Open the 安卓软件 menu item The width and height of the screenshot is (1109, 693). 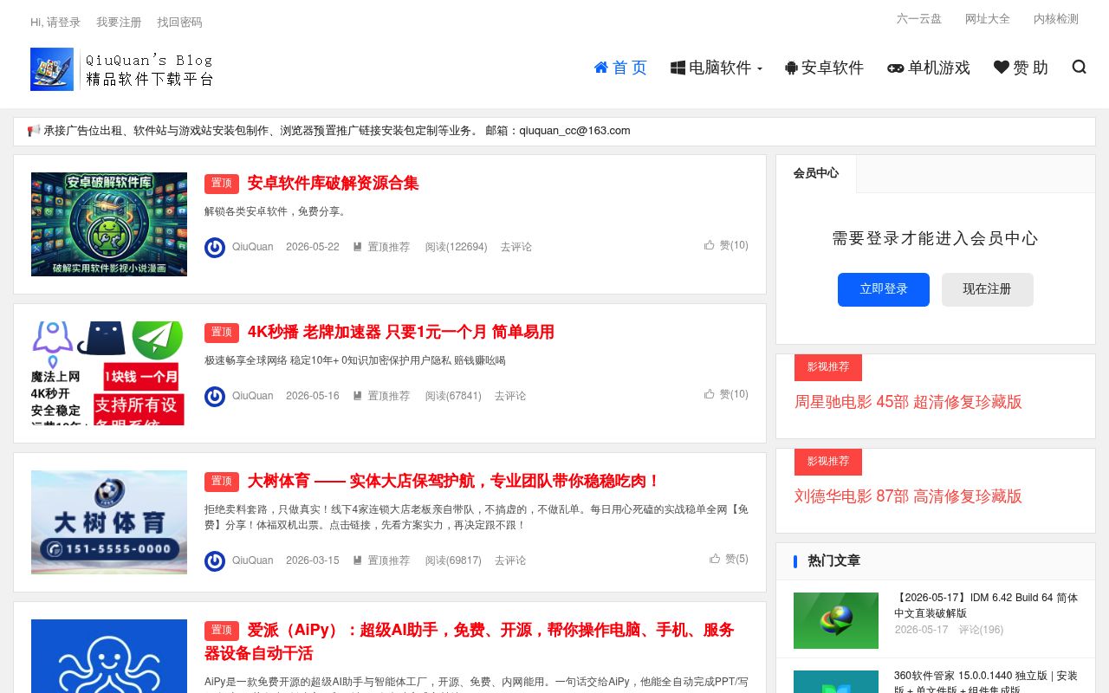click(825, 68)
